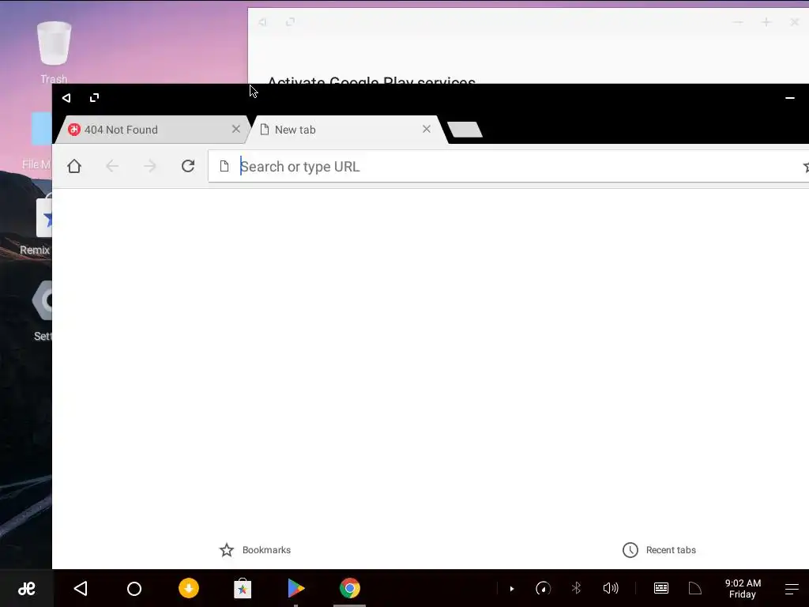809x607 pixels.
Task: Tap the taskbar back navigation button
Action: [81, 588]
